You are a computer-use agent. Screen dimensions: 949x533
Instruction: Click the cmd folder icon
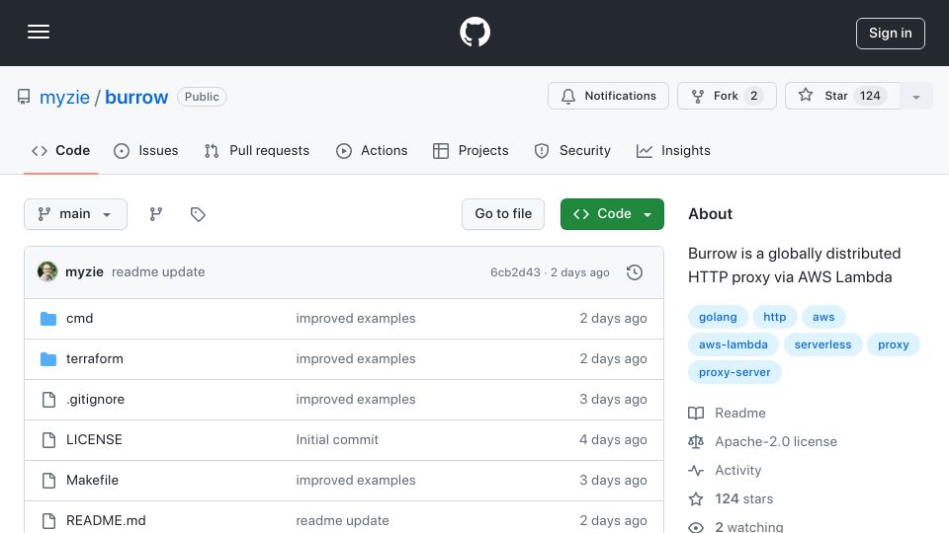48,319
